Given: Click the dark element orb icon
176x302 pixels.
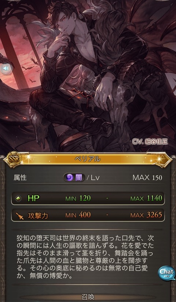Looking at the screenshot, I should click(69, 177).
